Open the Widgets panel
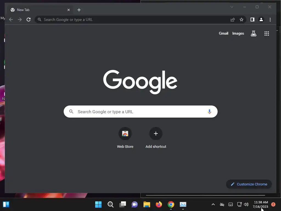Image resolution: width=281 pixels, height=211 pixels. (6, 204)
